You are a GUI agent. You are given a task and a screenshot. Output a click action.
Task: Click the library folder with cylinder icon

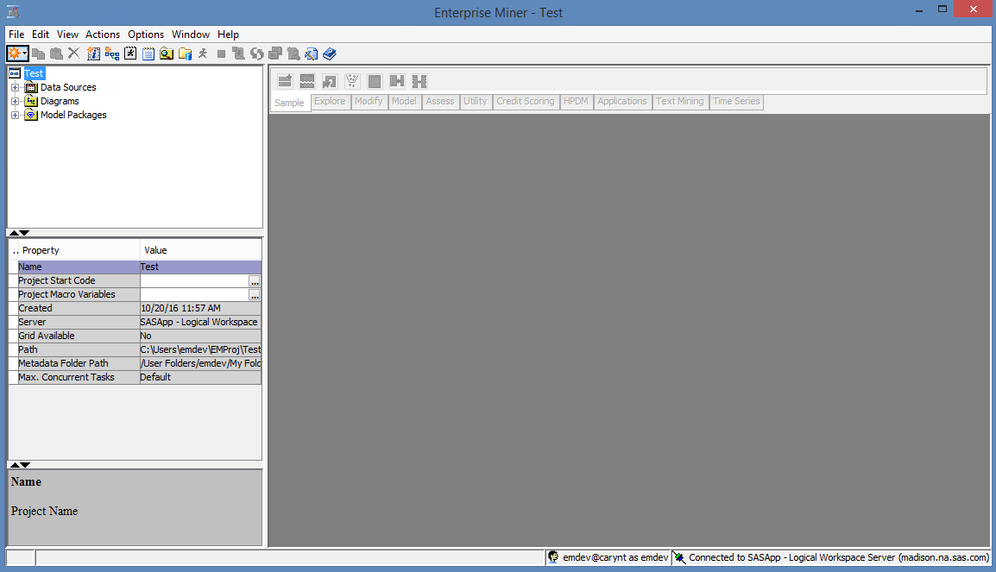pos(185,53)
